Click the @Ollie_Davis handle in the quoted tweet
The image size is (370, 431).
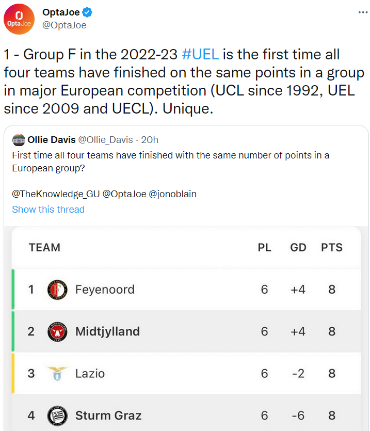(106, 139)
